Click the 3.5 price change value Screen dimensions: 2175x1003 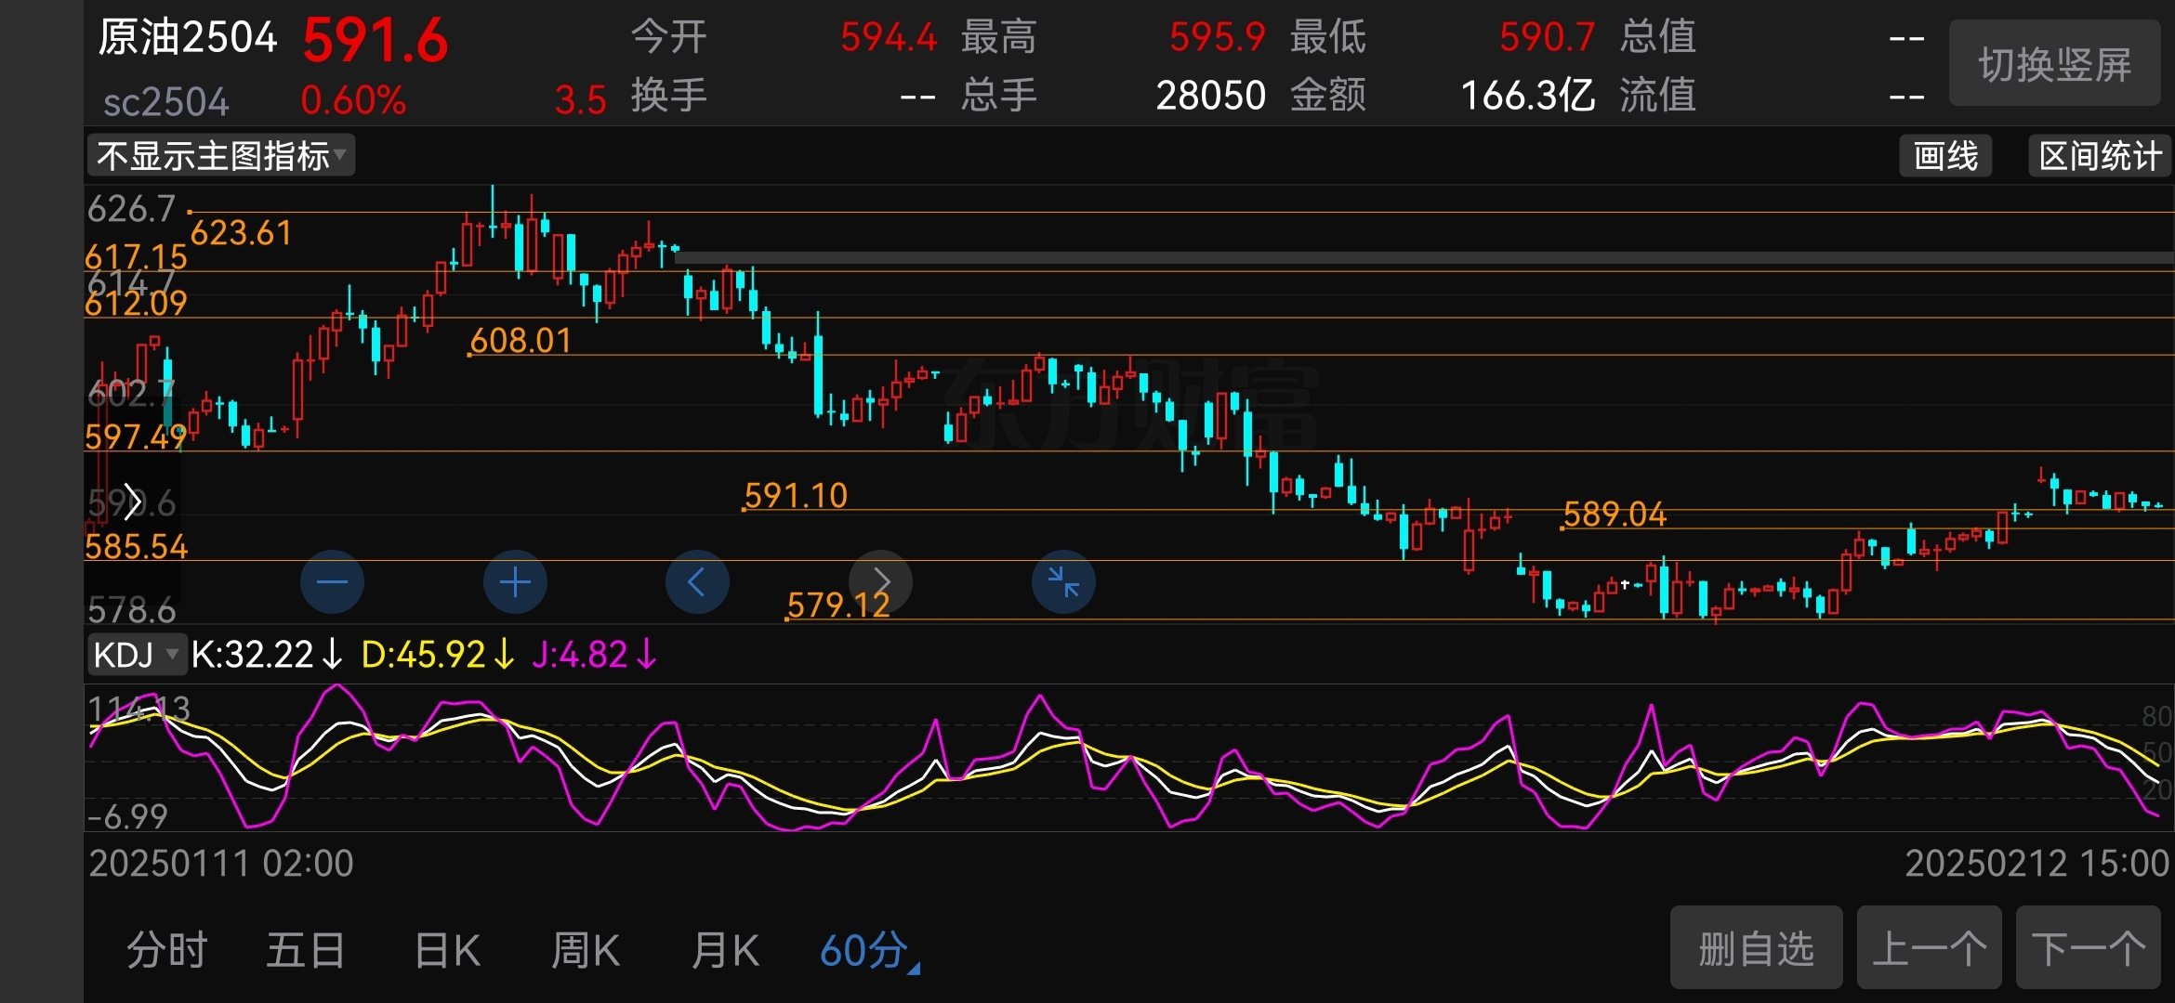click(581, 100)
